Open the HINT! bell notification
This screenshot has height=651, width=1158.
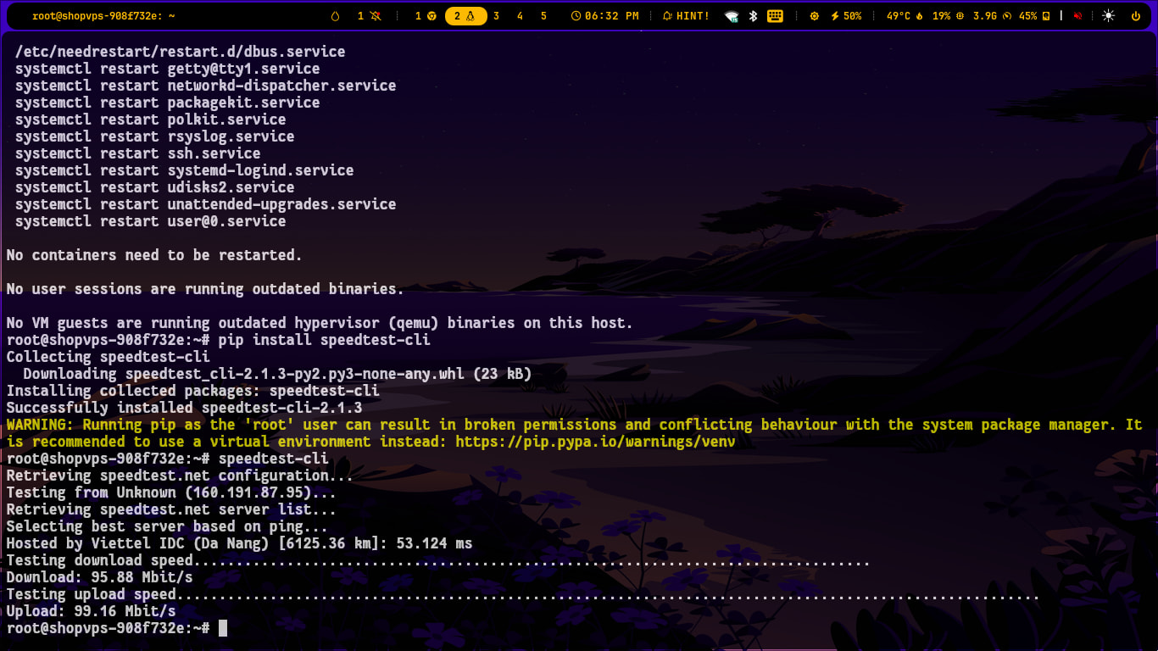coord(686,16)
